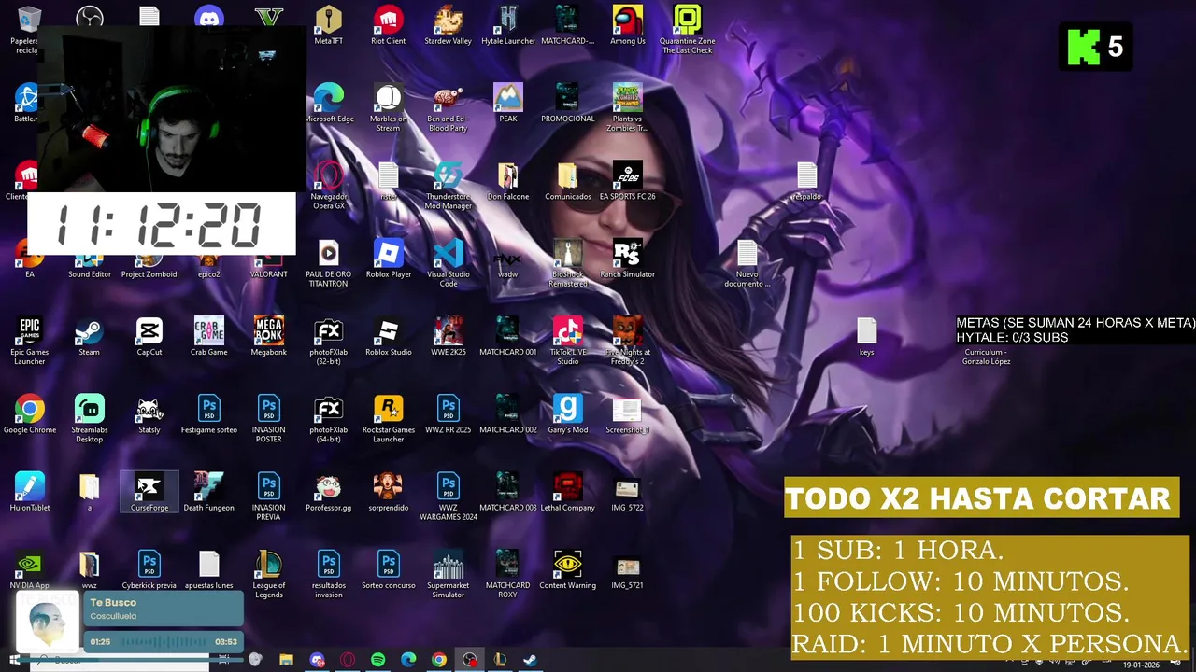Select the Screenshot_1 image file

point(627,414)
